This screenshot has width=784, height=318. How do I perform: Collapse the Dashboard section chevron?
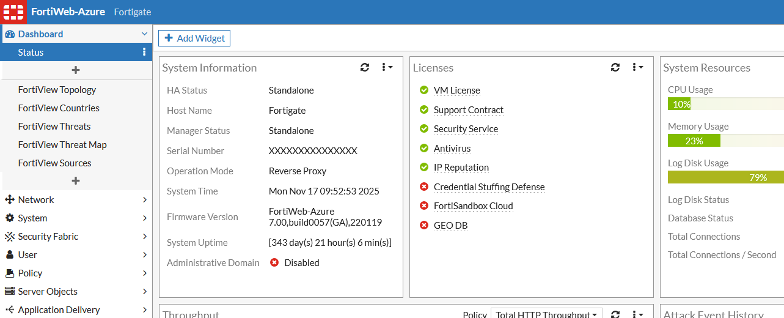(144, 34)
